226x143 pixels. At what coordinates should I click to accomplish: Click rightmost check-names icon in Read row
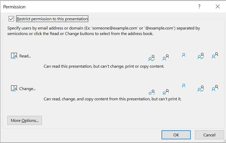[201, 56]
